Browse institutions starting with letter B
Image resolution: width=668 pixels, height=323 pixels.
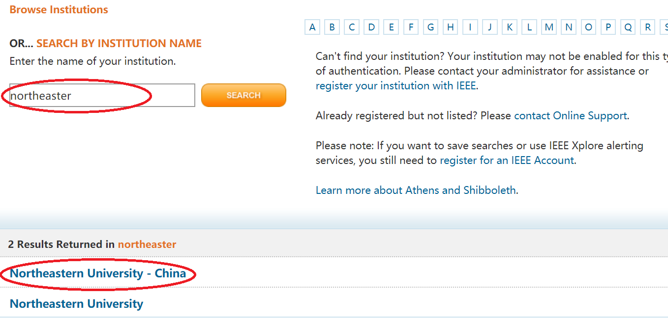332,27
